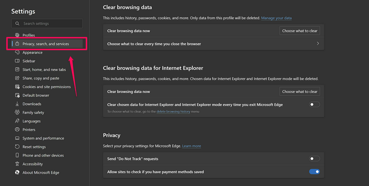Click the Downloads arrow icon
369x186 pixels.
pos(17,104)
